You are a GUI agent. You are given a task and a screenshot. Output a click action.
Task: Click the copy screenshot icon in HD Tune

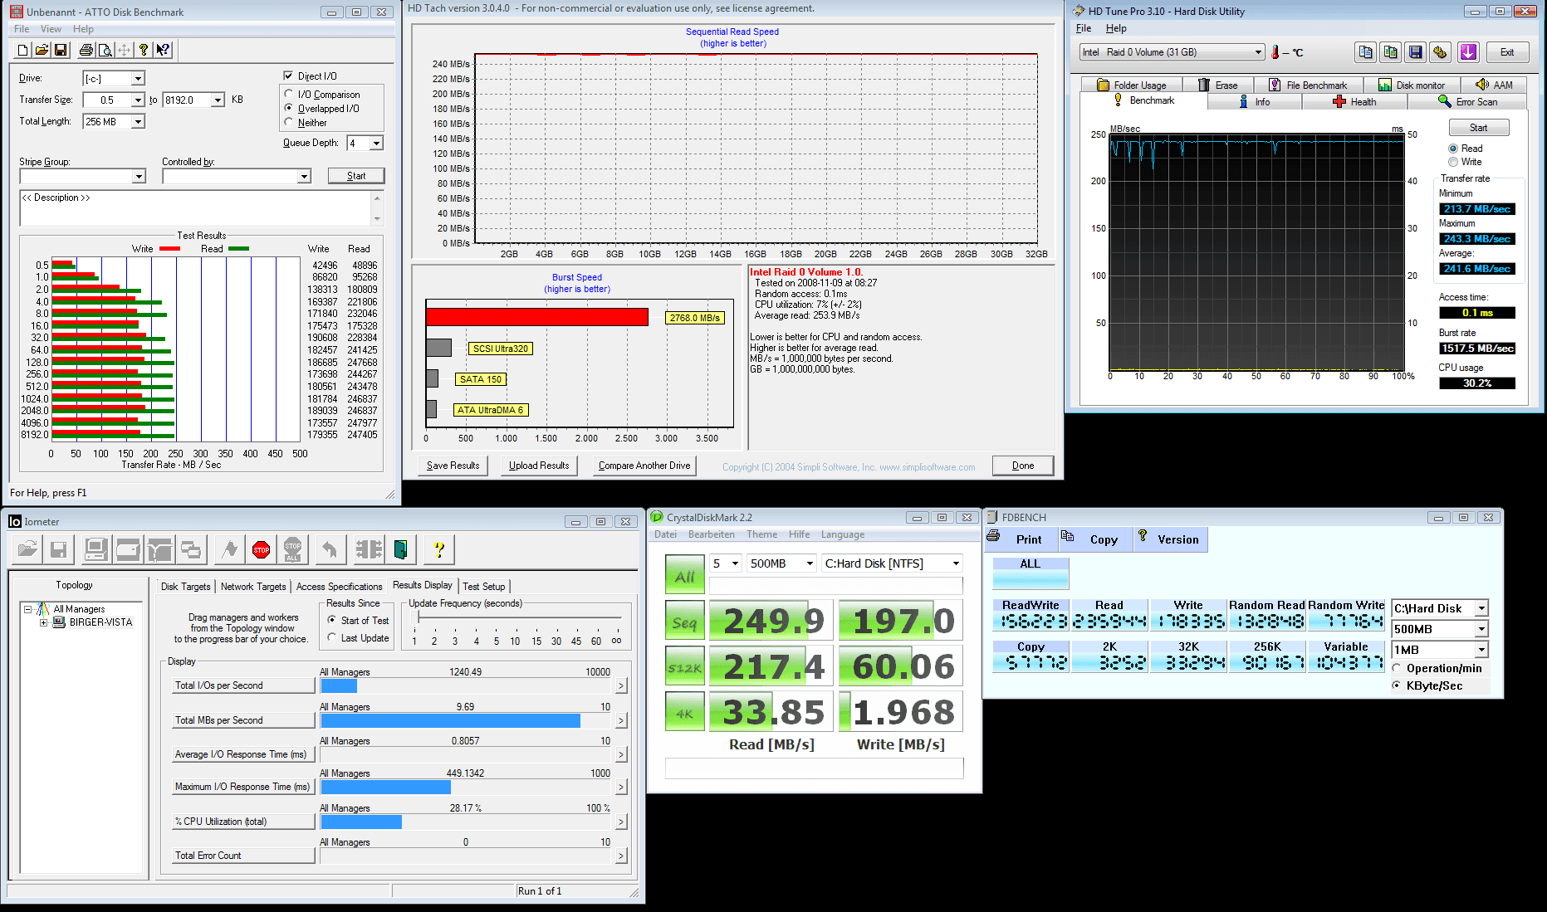point(1391,52)
